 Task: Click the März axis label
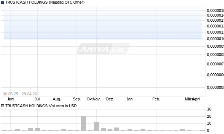click(189, 99)
